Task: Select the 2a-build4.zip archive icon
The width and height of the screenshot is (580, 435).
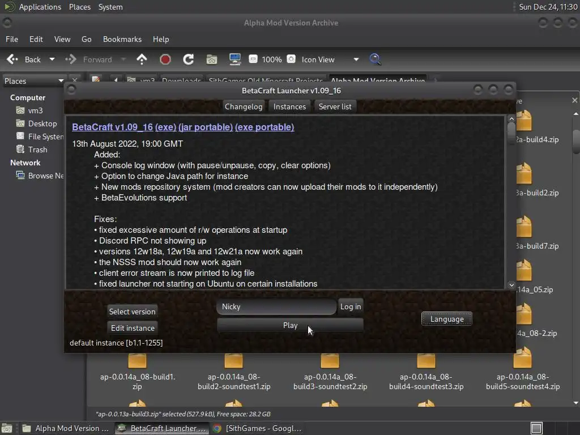Action: click(x=524, y=120)
